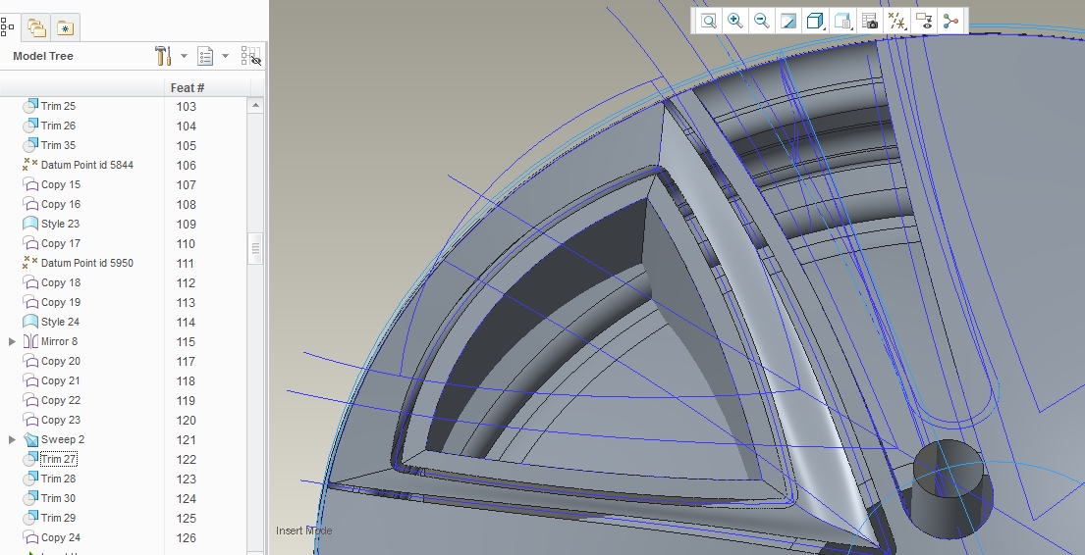Screen dimensions: 1085x555
Task: Click feature number 126 cell
Action: (187, 537)
